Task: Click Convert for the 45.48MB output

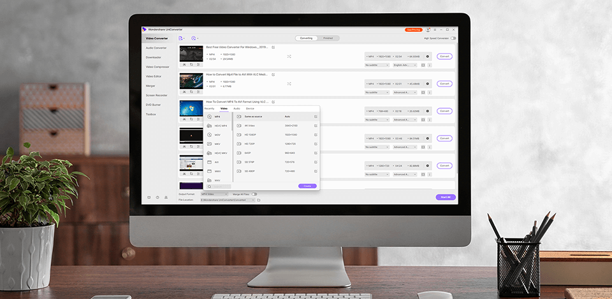Action: point(444,84)
